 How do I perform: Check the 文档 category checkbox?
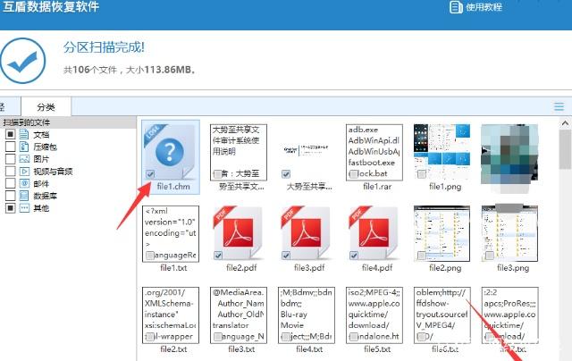(x=11, y=135)
